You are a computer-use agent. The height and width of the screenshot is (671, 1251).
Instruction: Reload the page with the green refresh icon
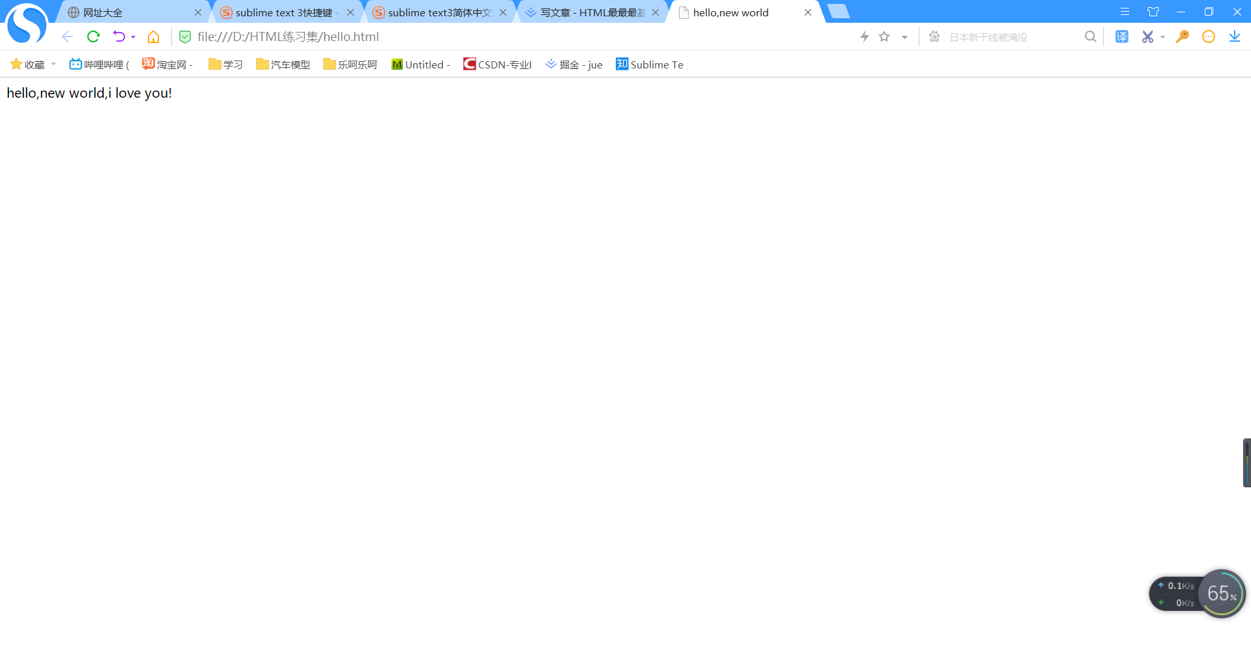tap(93, 36)
